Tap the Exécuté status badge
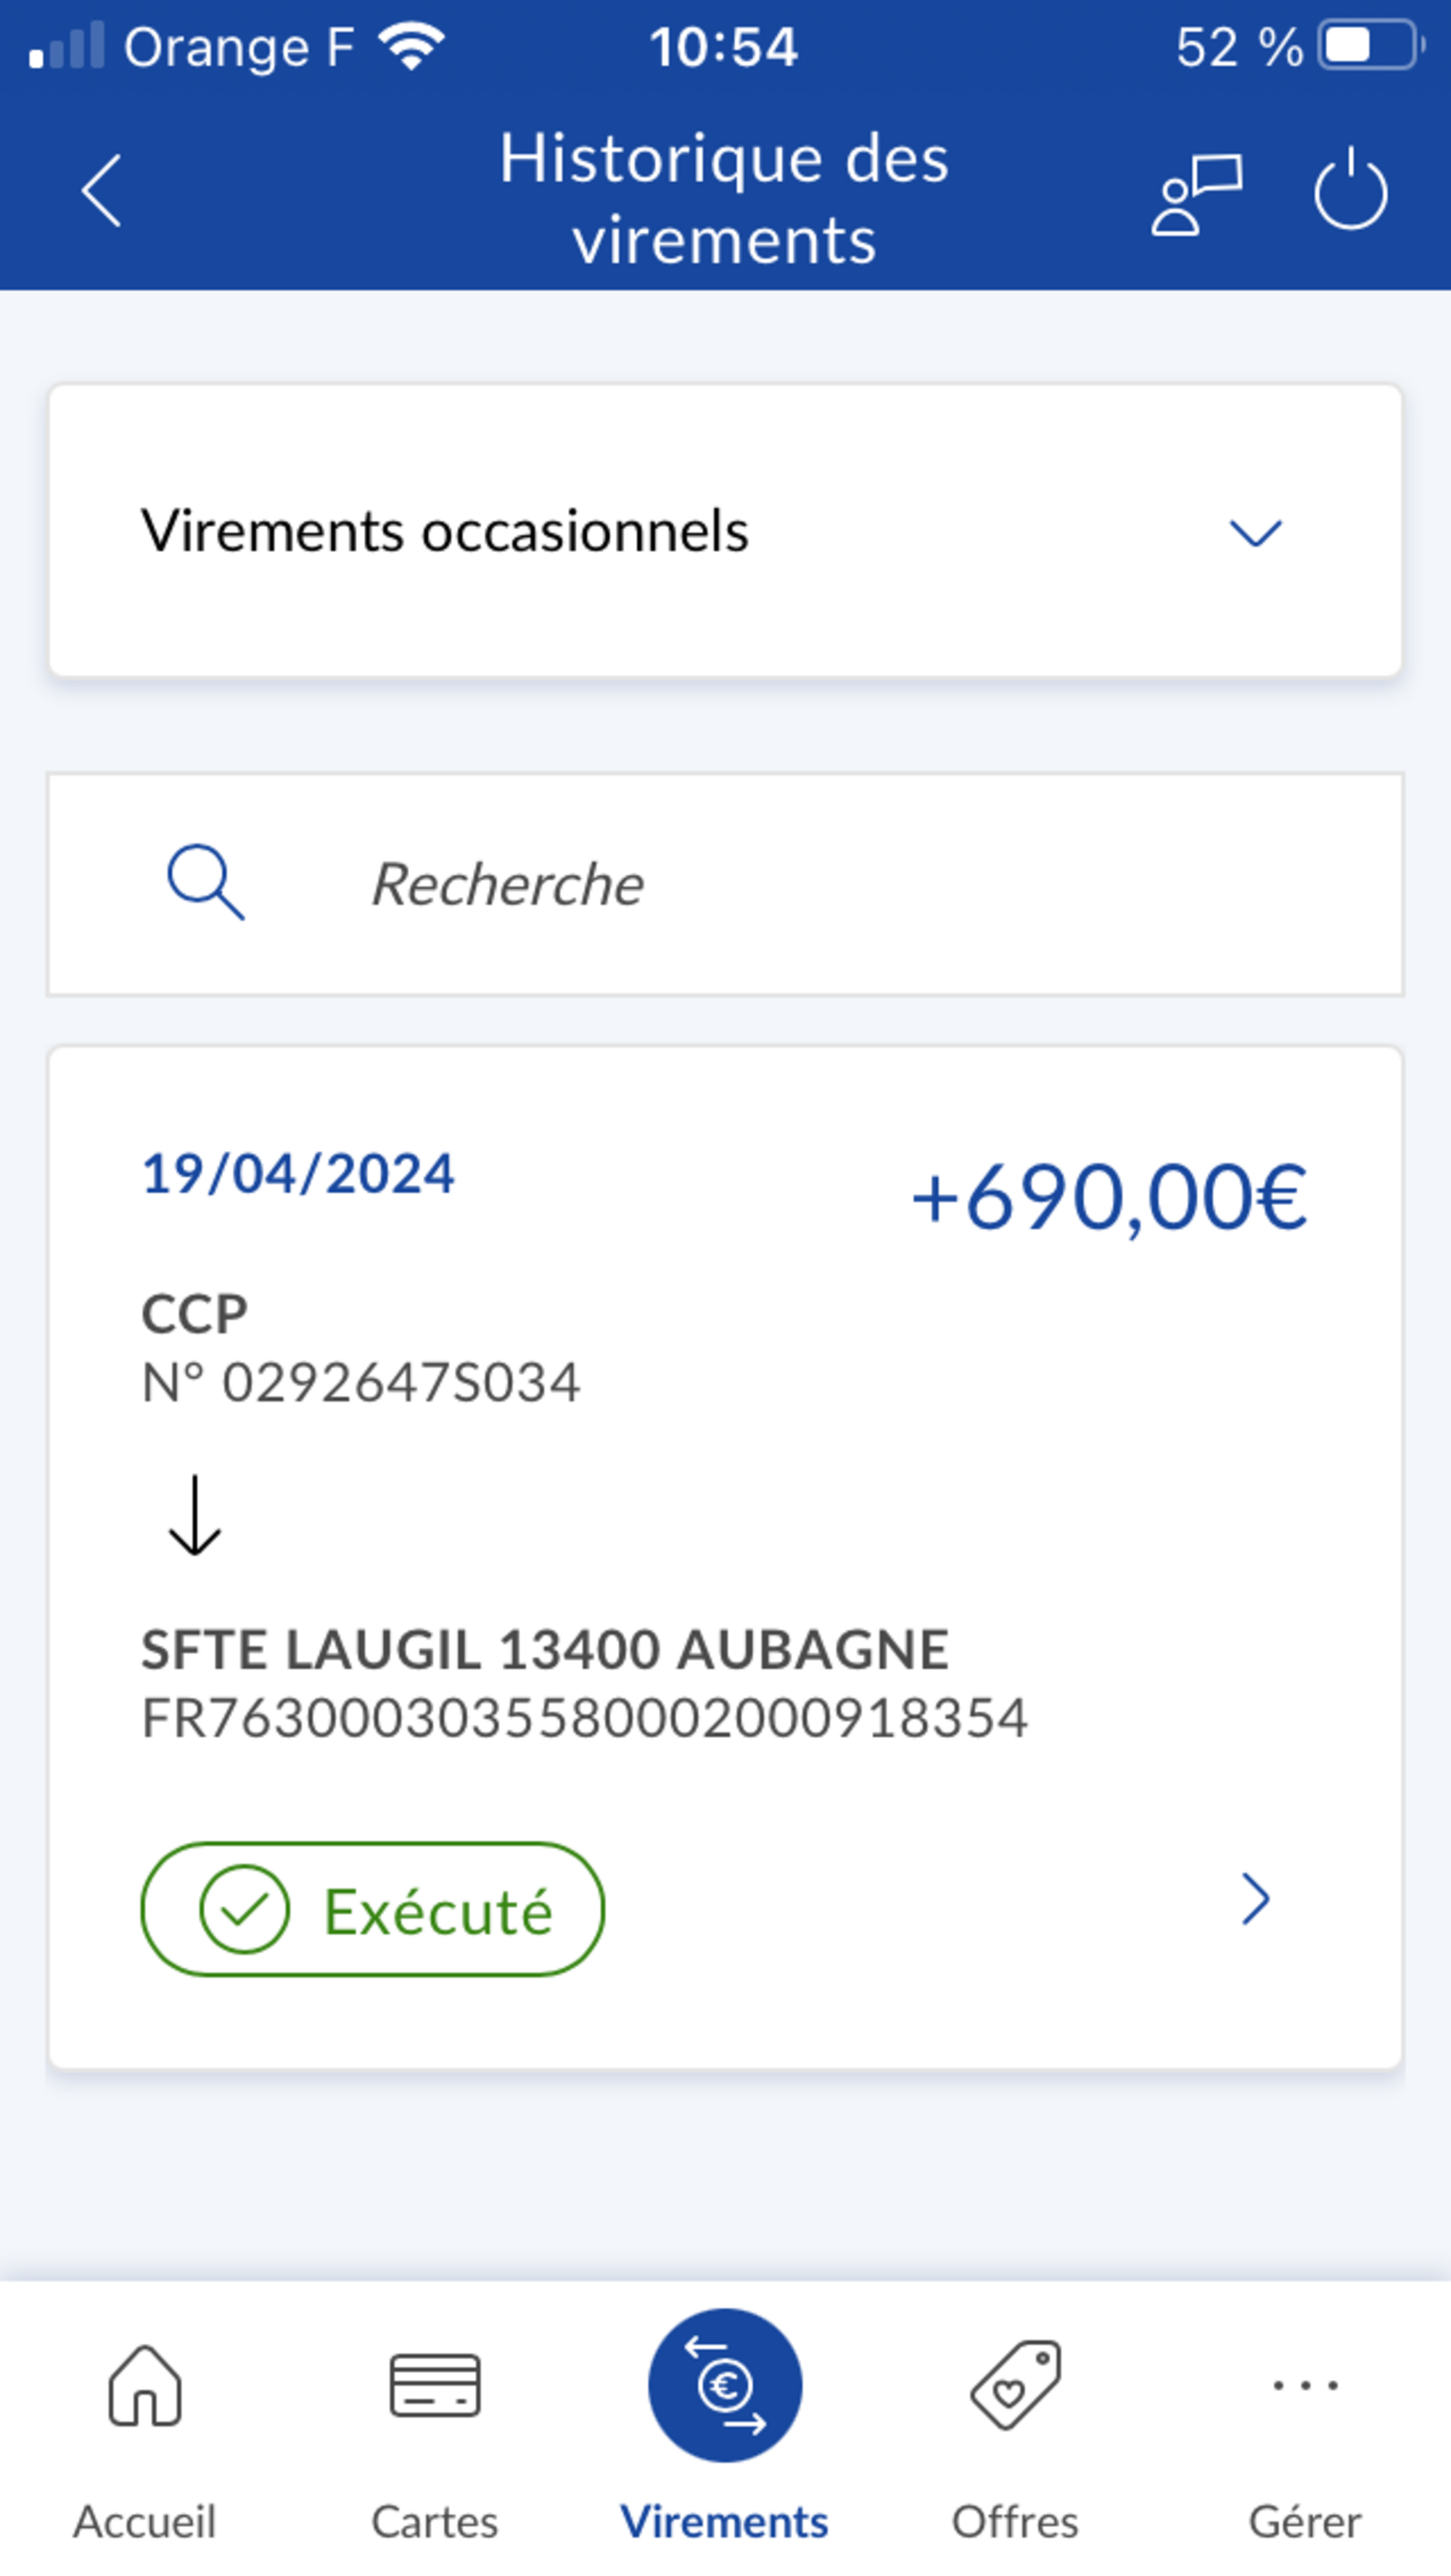Image resolution: width=1451 pixels, height=2576 pixels. point(372,1909)
